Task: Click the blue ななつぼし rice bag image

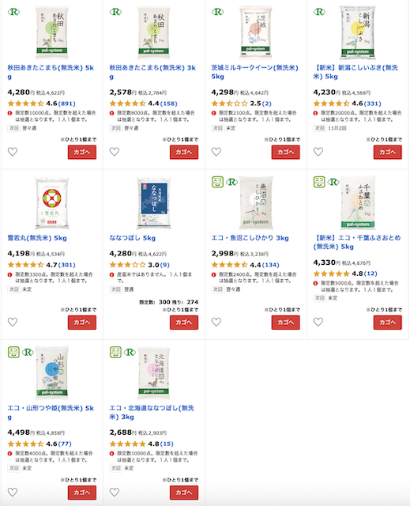Action: 154,202
